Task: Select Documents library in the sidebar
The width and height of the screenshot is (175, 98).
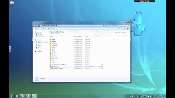Action: (x=41, y=42)
